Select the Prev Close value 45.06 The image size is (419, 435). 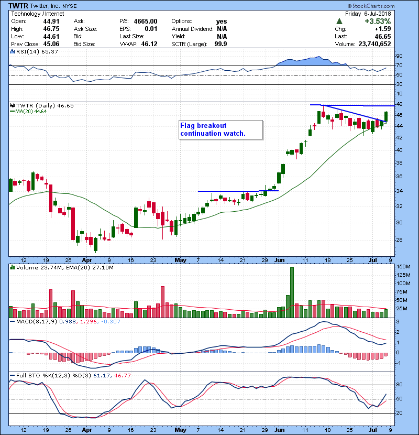coord(51,44)
